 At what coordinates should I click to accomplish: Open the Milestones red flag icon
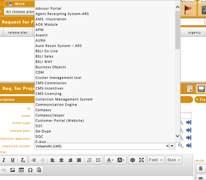pyautogui.click(x=189, y=10)
